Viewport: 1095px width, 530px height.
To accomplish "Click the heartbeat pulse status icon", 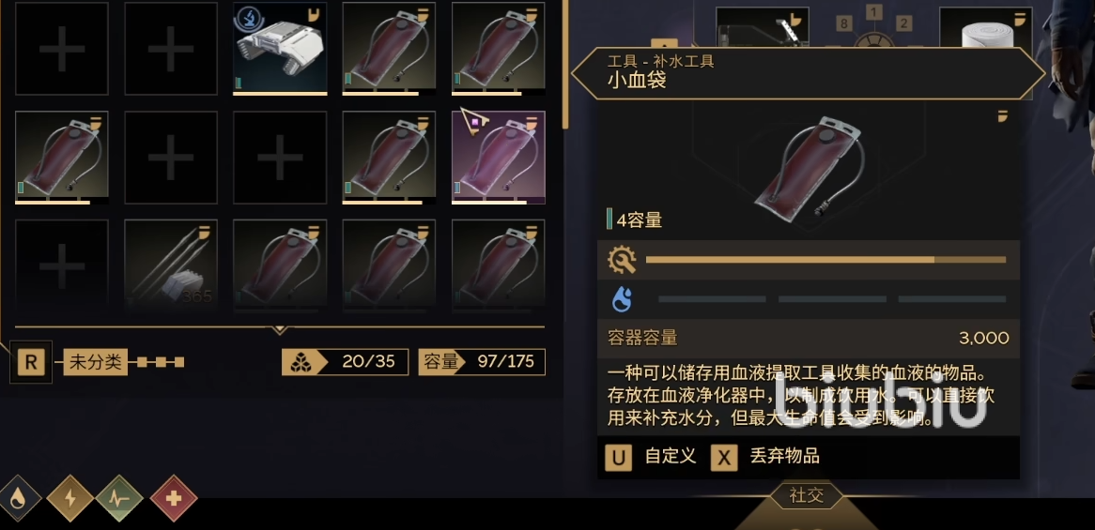I will point(119,499).
